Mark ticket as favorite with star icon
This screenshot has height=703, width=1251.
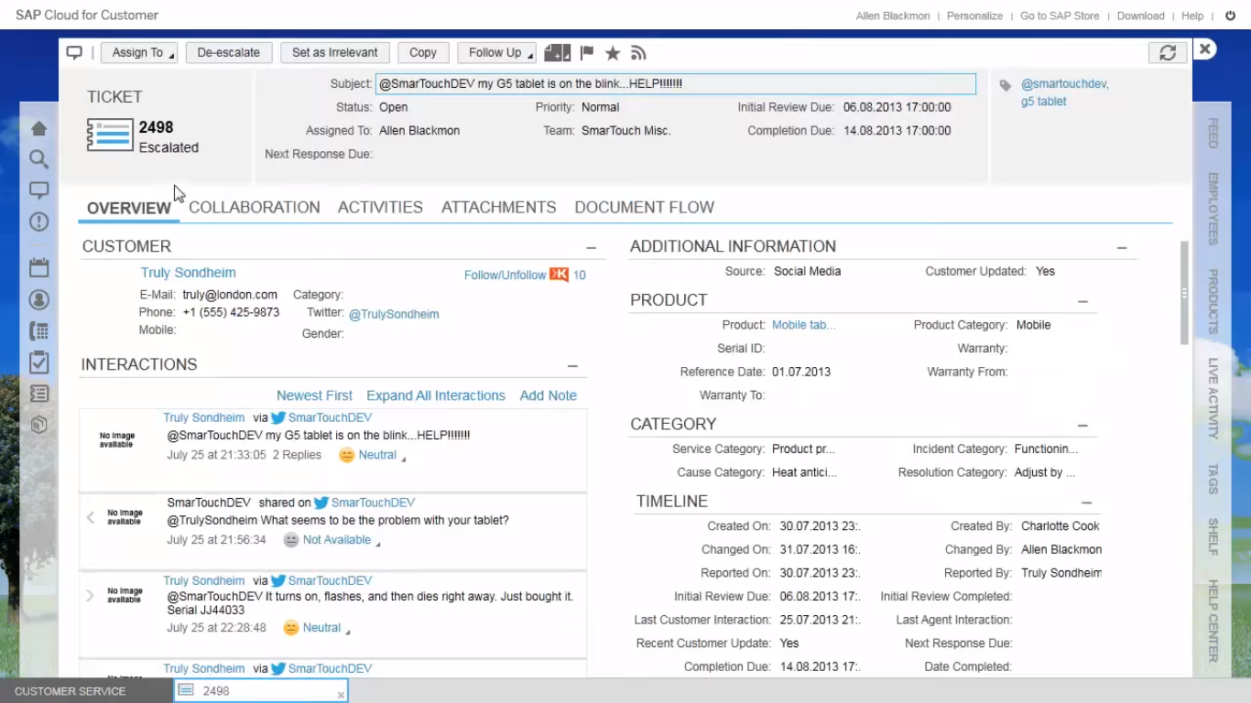click(613, 53)
